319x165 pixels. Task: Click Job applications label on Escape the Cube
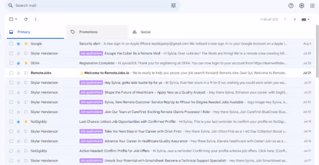click(91, 53)
